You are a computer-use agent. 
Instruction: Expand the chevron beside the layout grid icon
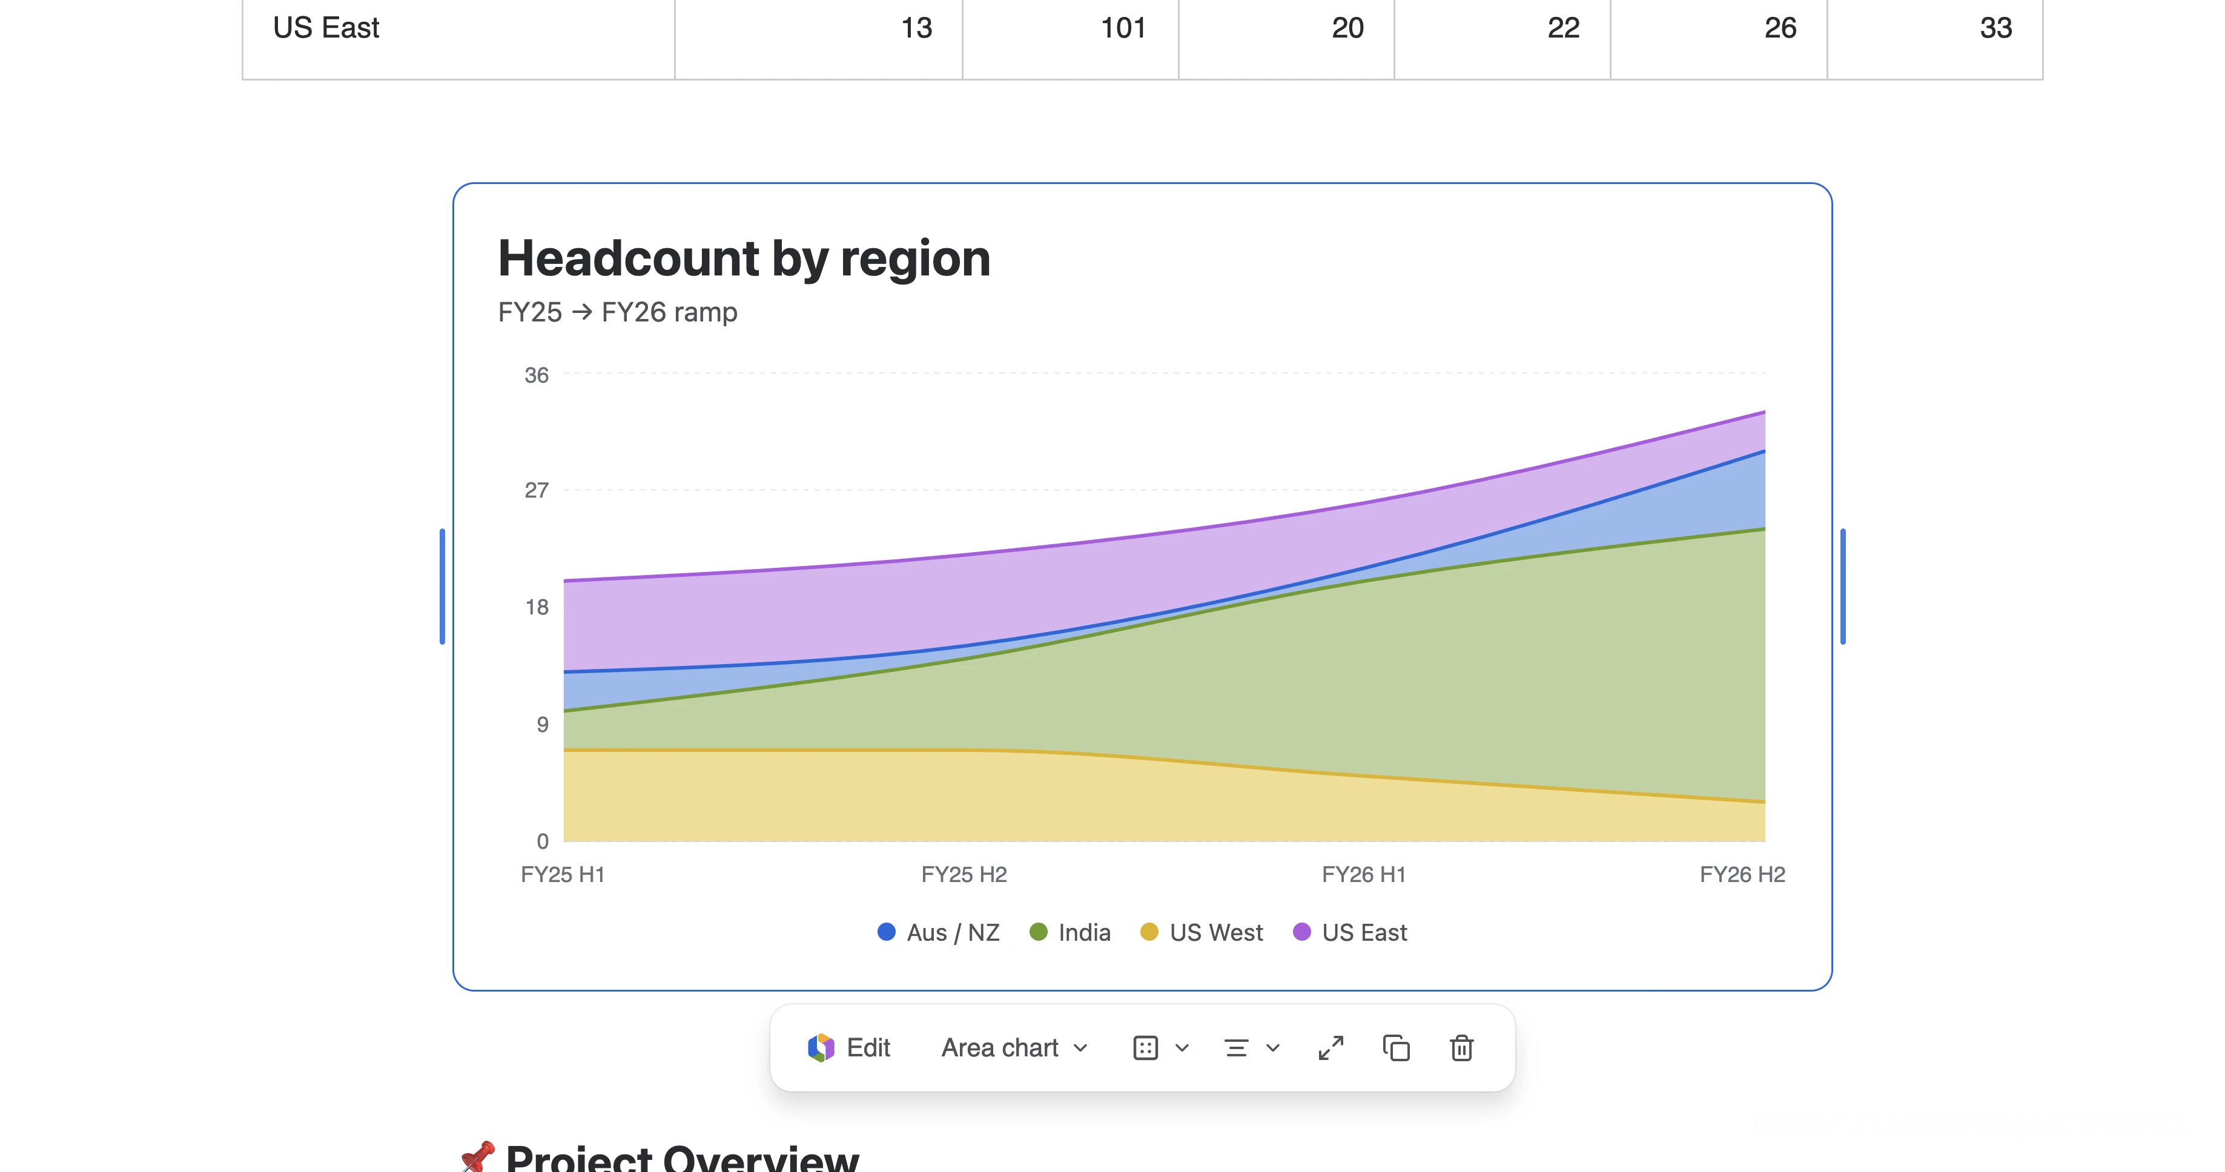tap(1183, 1049)
